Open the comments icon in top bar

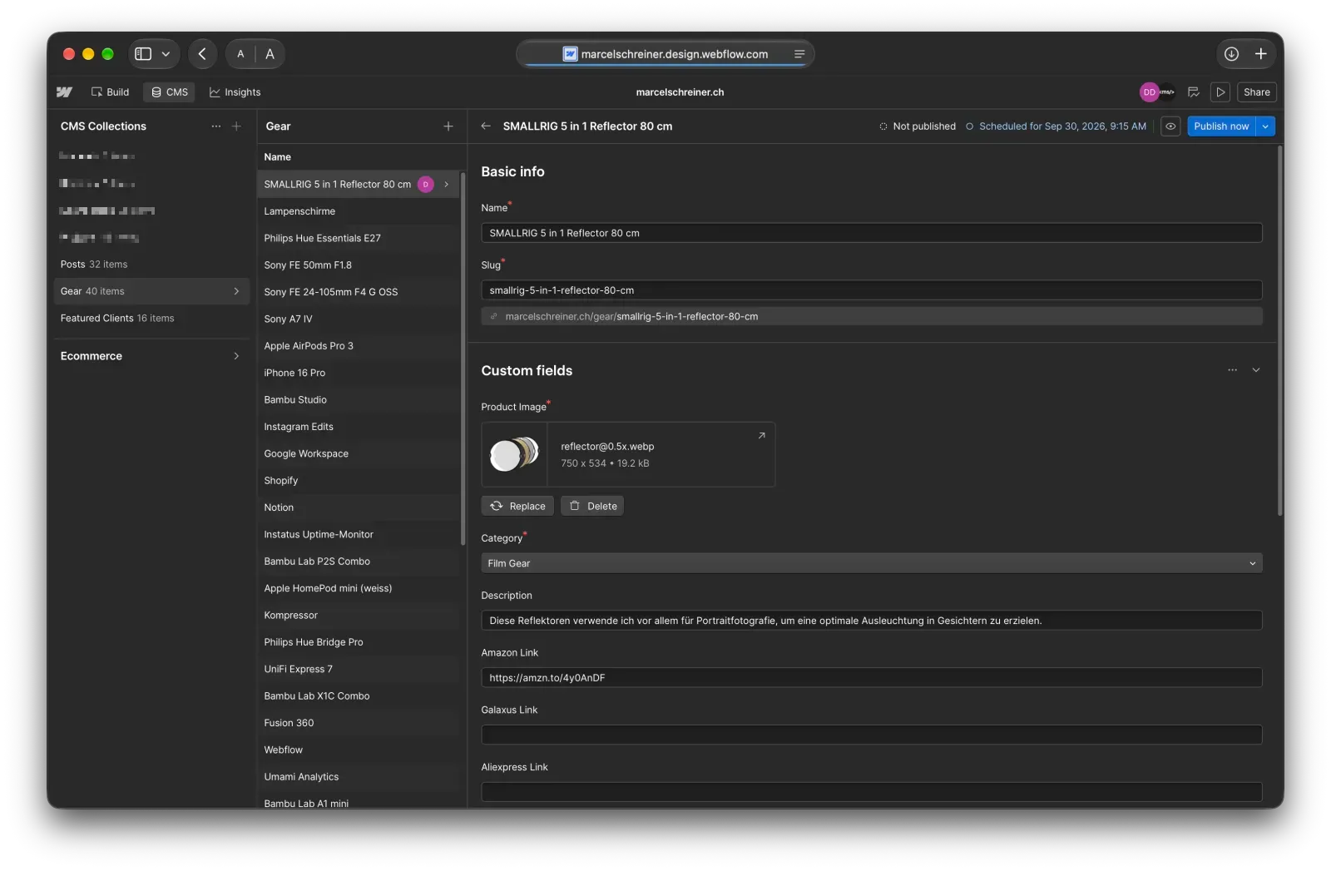click(x=1193, y=92)
